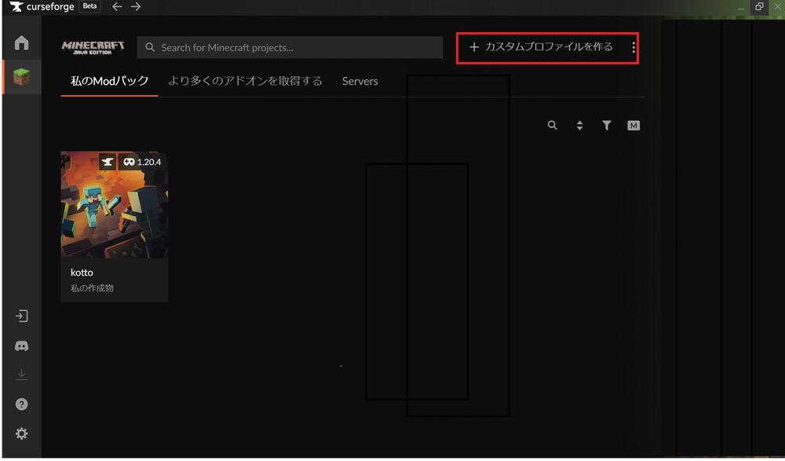
Task: Click the modpack list search magnifier icon
Action: 553,126
